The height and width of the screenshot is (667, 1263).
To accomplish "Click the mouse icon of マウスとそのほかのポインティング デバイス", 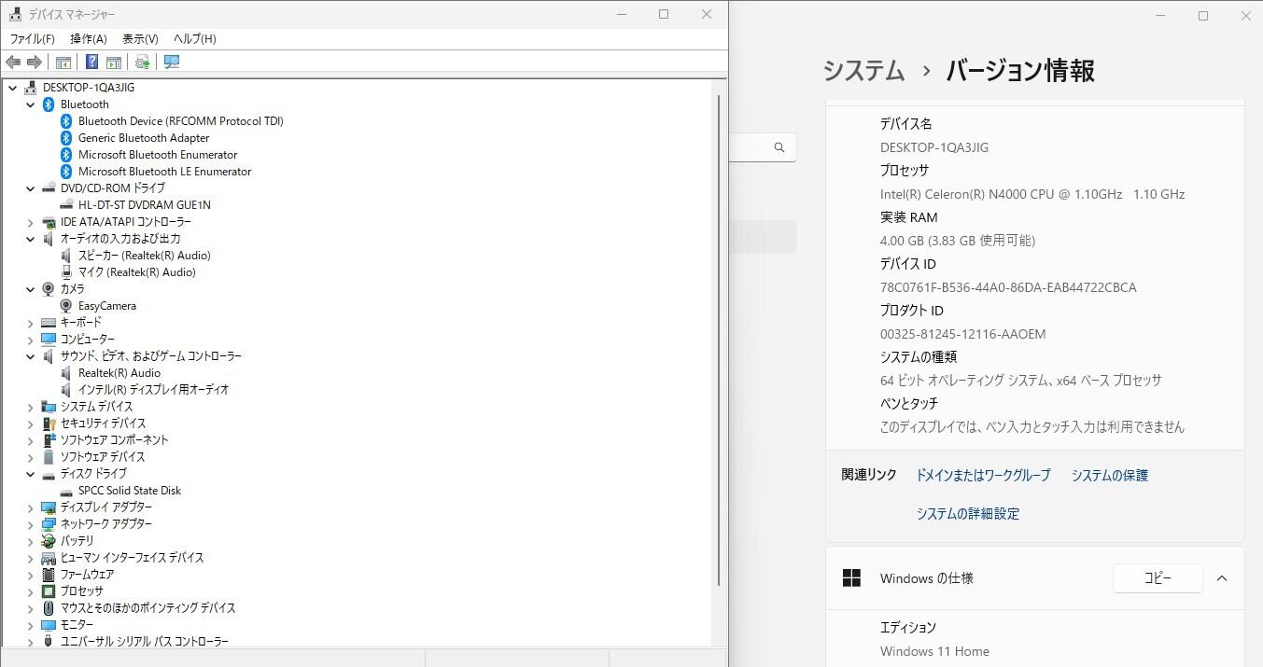I will (x=49, y=608).
